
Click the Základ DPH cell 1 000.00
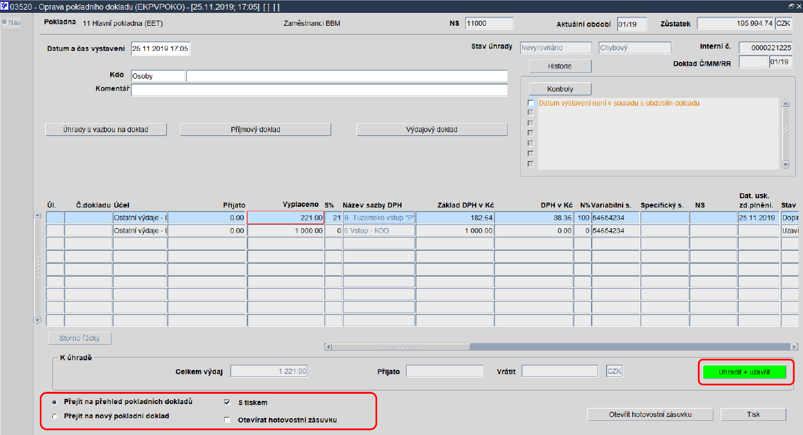455,231
